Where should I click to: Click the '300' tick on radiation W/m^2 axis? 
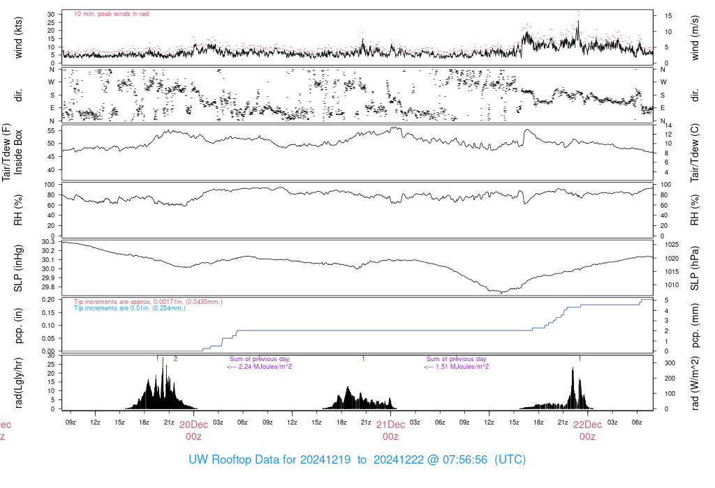pyautogui.click(x=670, y=363)
